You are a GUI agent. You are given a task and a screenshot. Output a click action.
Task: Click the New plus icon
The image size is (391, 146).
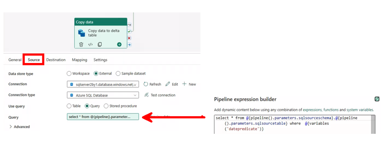[184, 84]
